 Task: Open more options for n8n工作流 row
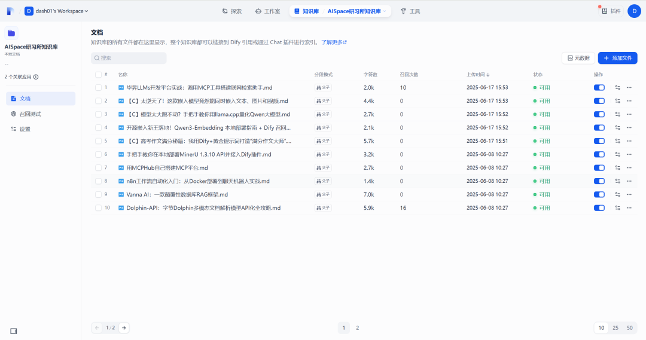629,181
